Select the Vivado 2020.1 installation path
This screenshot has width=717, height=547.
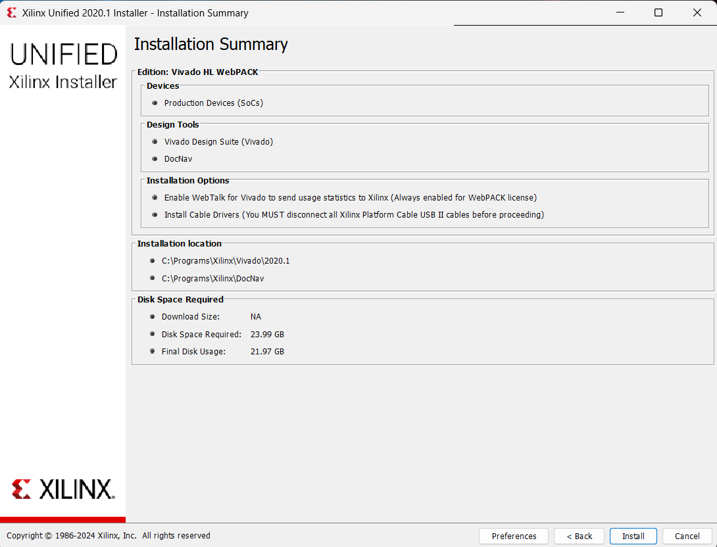pyautogui.click(x=226, y=261)
